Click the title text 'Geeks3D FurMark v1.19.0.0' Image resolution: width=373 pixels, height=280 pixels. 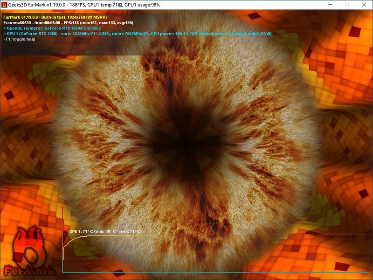37,5
